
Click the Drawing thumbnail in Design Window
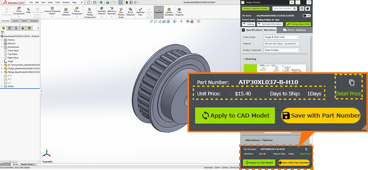pos(275,69)
